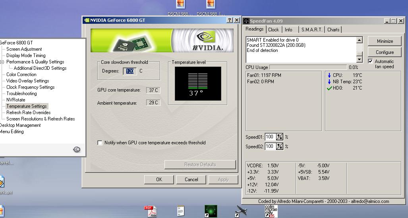Switch to the Readings tab
The height and width of the screenshot is (218, 408).
click(255, 29)
